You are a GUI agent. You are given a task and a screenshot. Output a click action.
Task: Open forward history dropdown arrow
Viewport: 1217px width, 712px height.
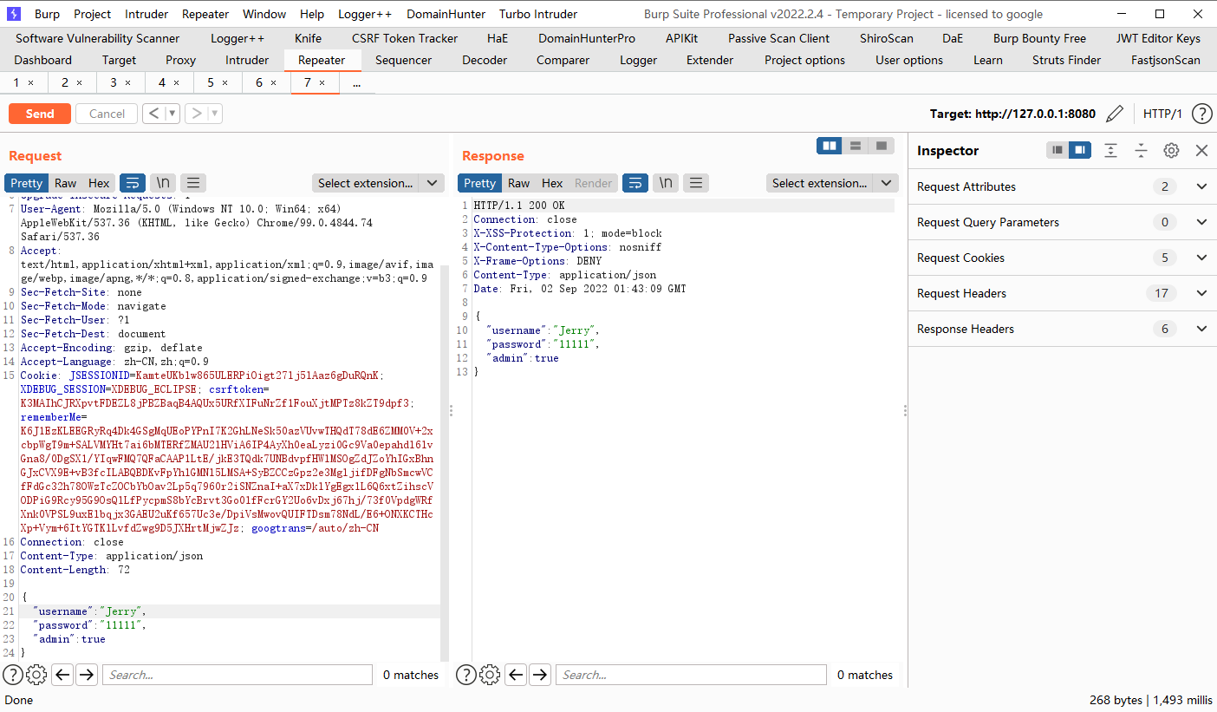click(215, 114)
